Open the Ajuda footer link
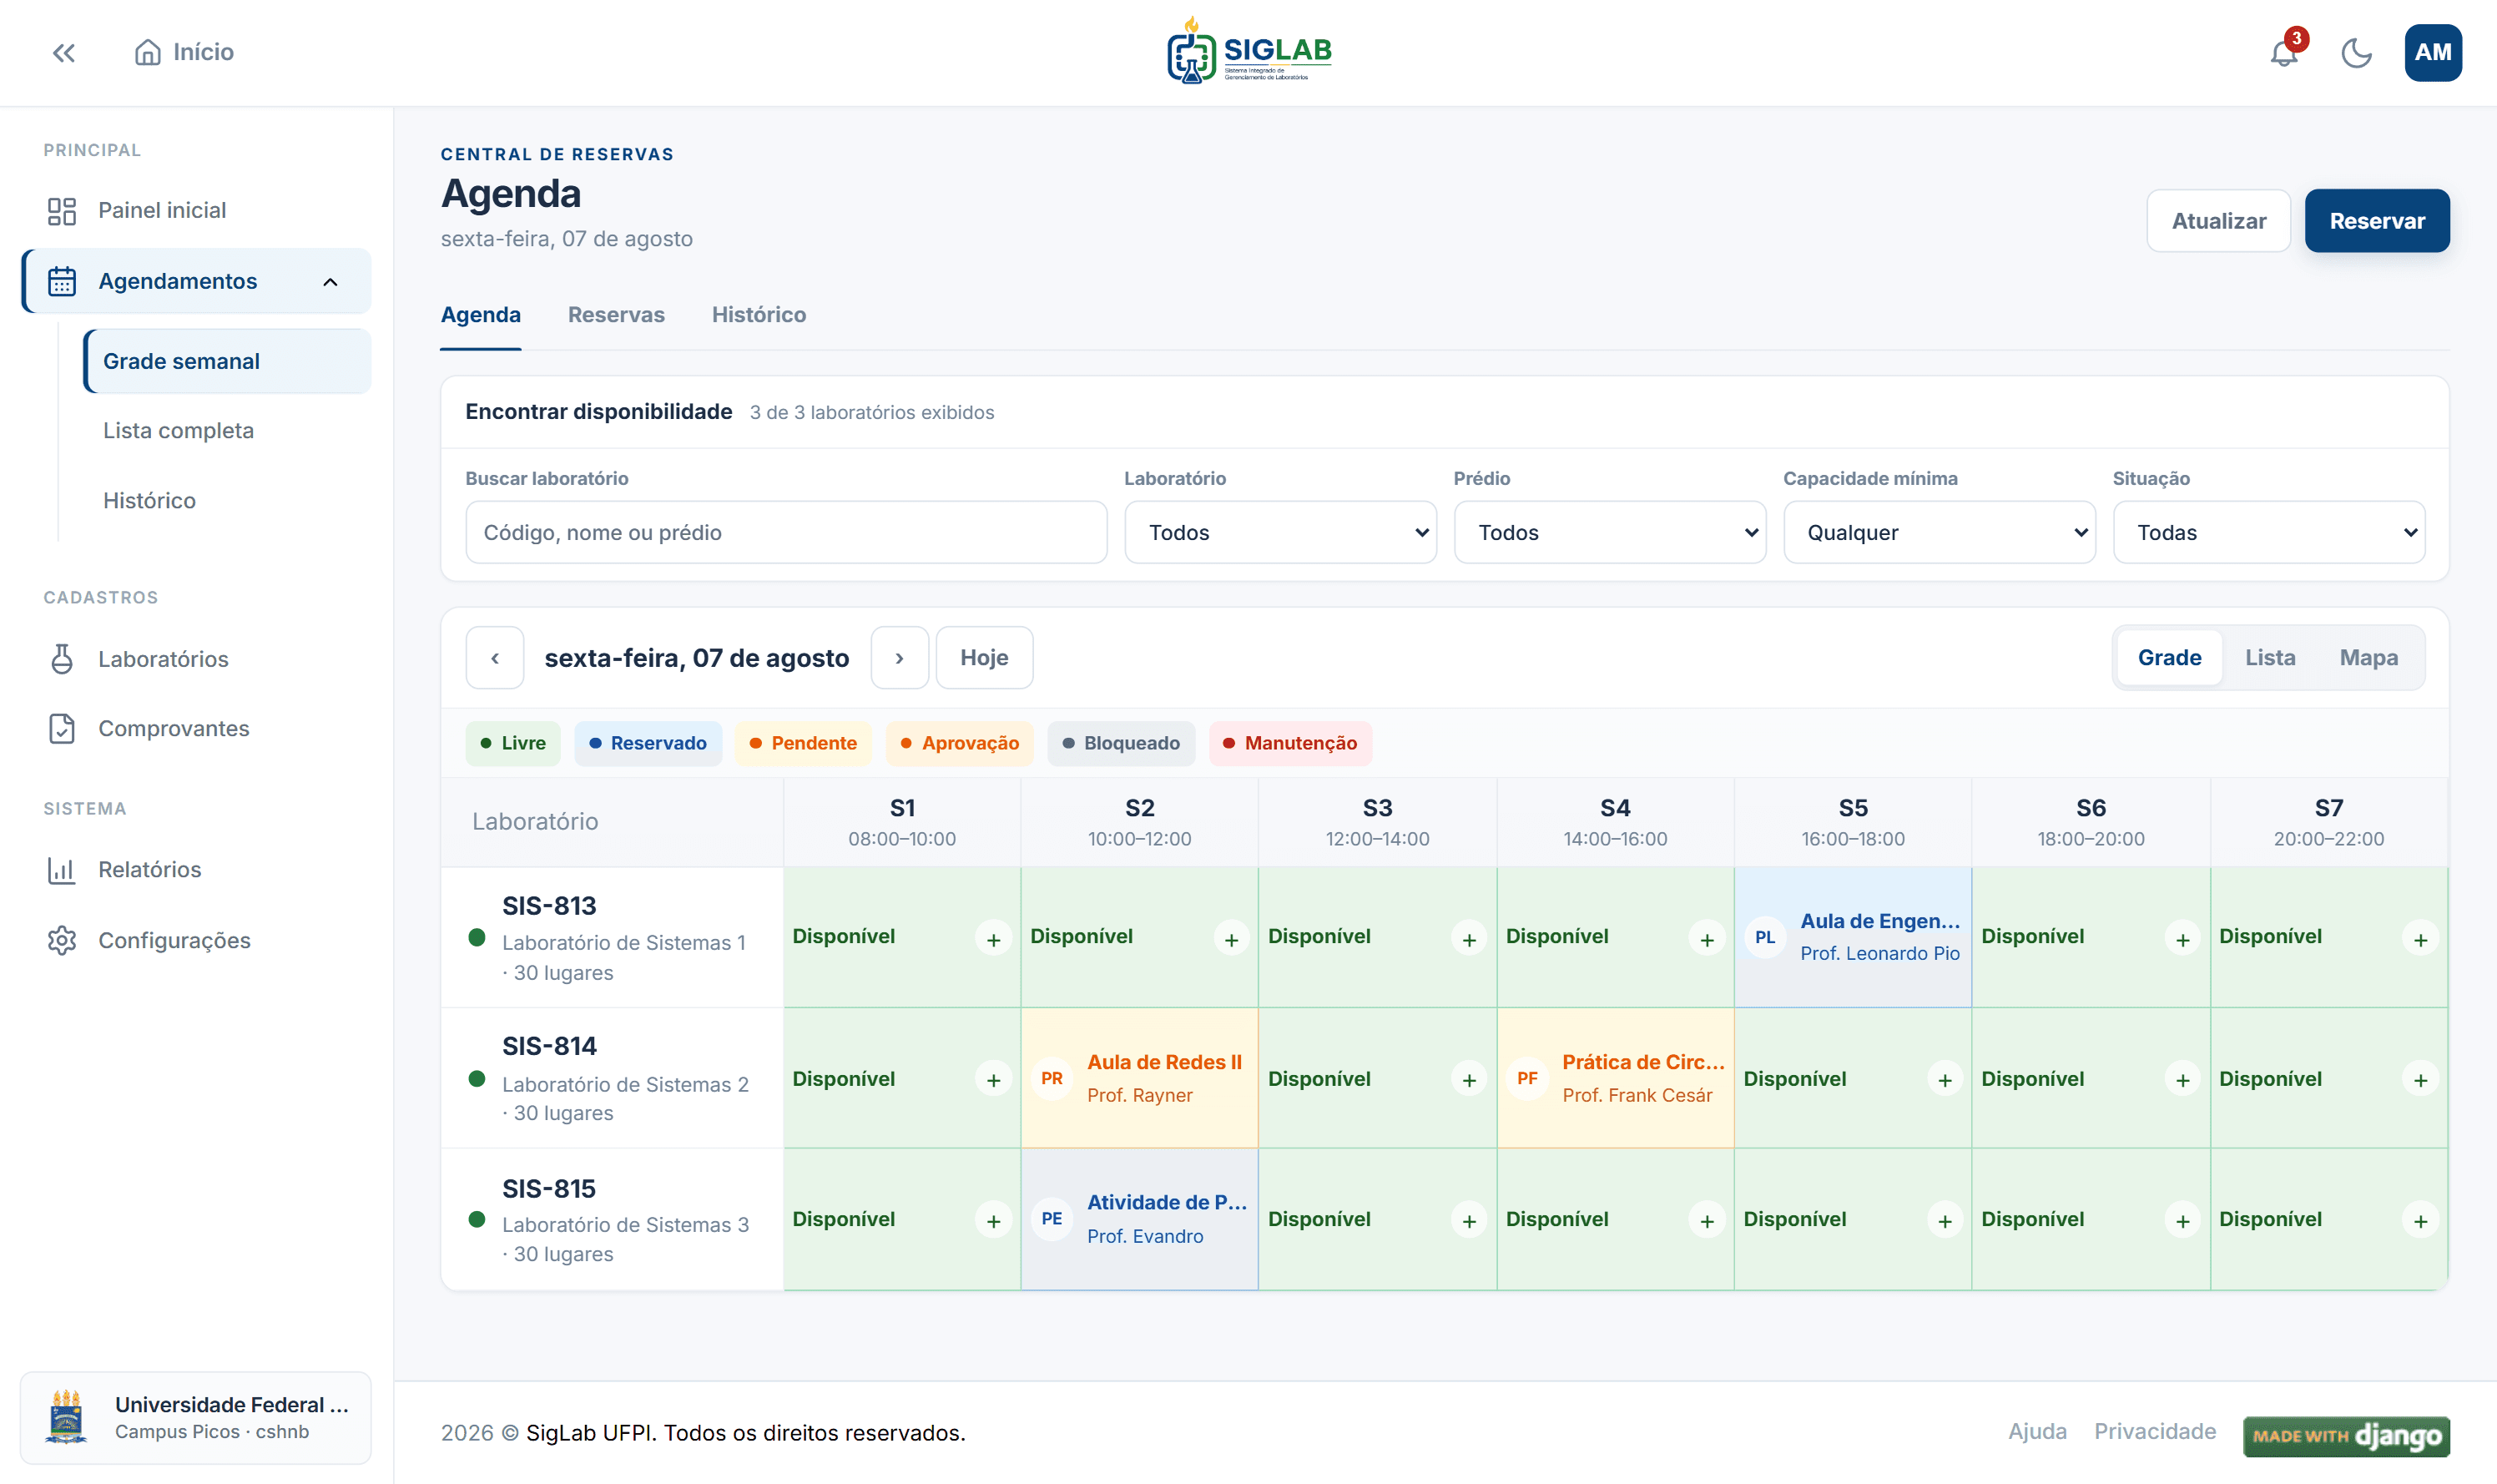This screenshot has width=2497, height=1484. click(2036, 1431)
